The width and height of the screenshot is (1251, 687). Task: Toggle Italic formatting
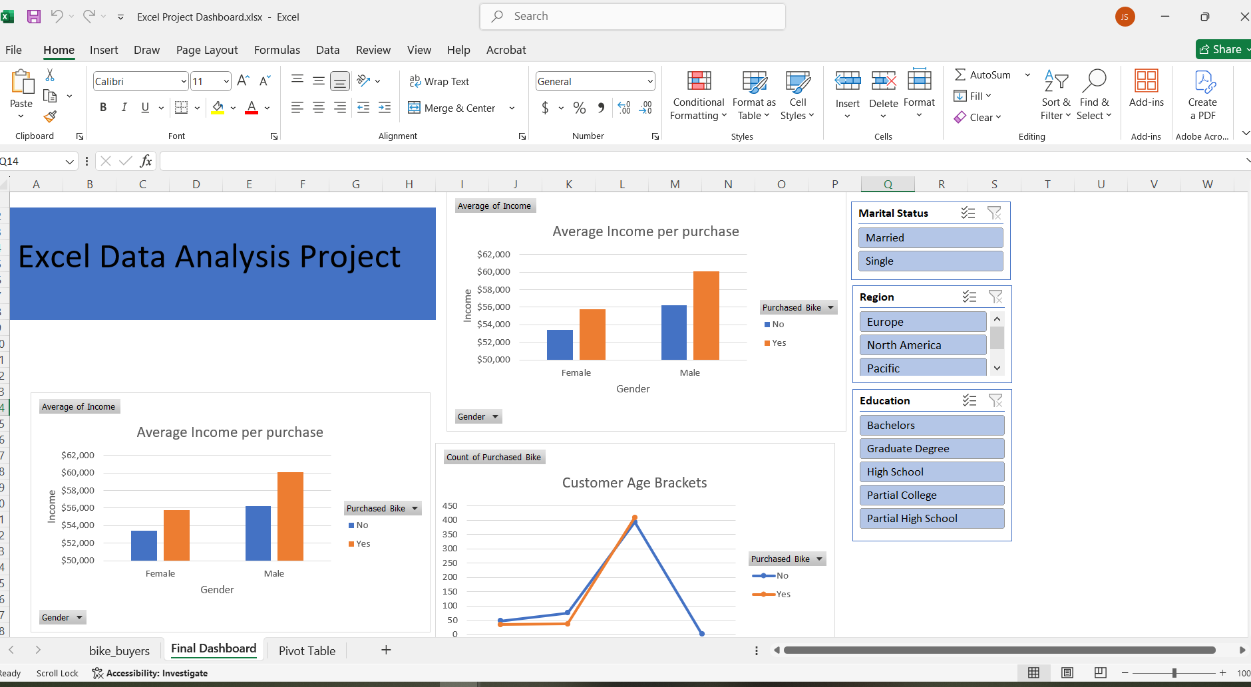[124, 107]
